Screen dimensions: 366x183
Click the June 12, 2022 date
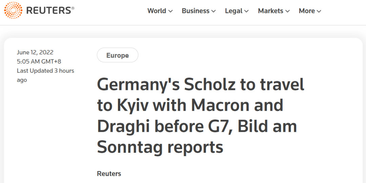35,52
